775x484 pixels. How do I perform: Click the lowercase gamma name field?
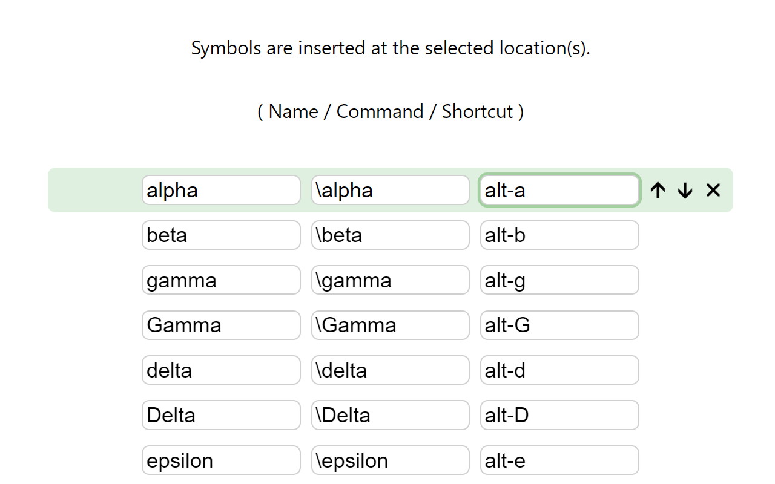pos(221,280)
